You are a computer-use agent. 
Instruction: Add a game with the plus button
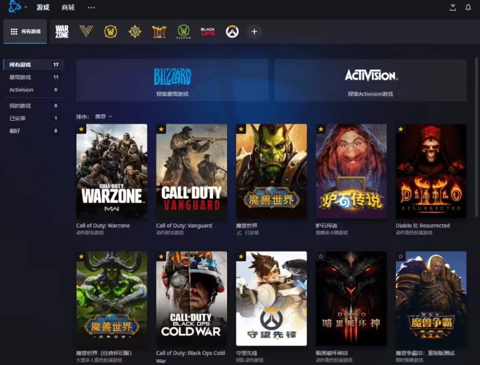[x=254, y=31]
